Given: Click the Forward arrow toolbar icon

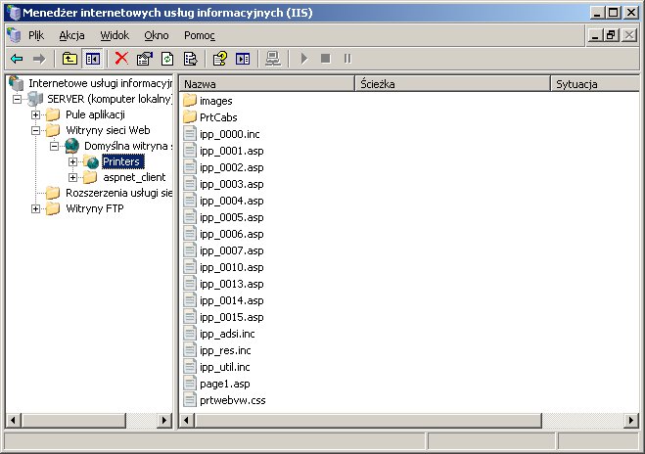Looking at the screenshot, I should pos(39,59).
